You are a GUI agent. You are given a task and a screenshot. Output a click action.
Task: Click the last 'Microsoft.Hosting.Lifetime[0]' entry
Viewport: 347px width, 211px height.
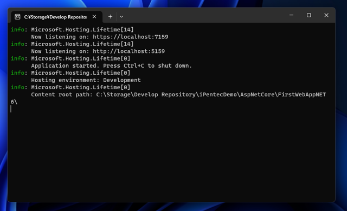[81, 88]
